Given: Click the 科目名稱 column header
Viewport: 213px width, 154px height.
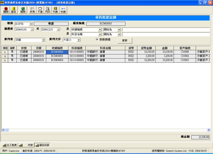Looking at the screenshot, I should coord(105,48).
